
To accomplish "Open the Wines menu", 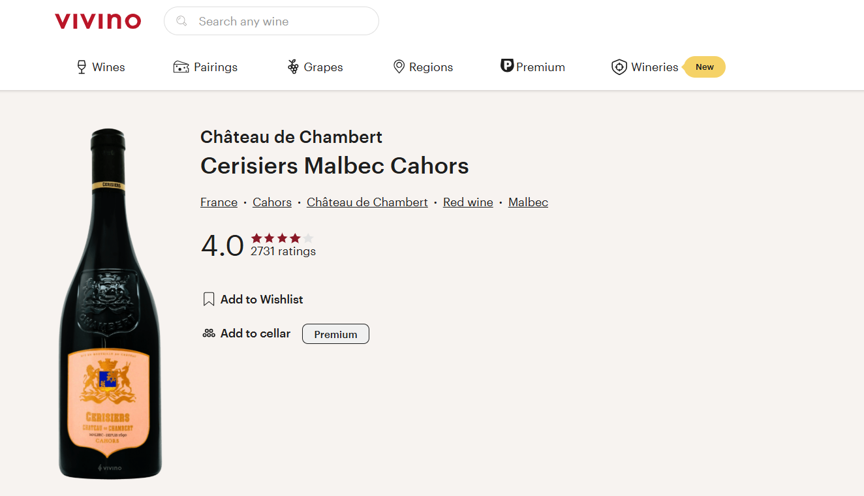I will click(x=108, y=67).
